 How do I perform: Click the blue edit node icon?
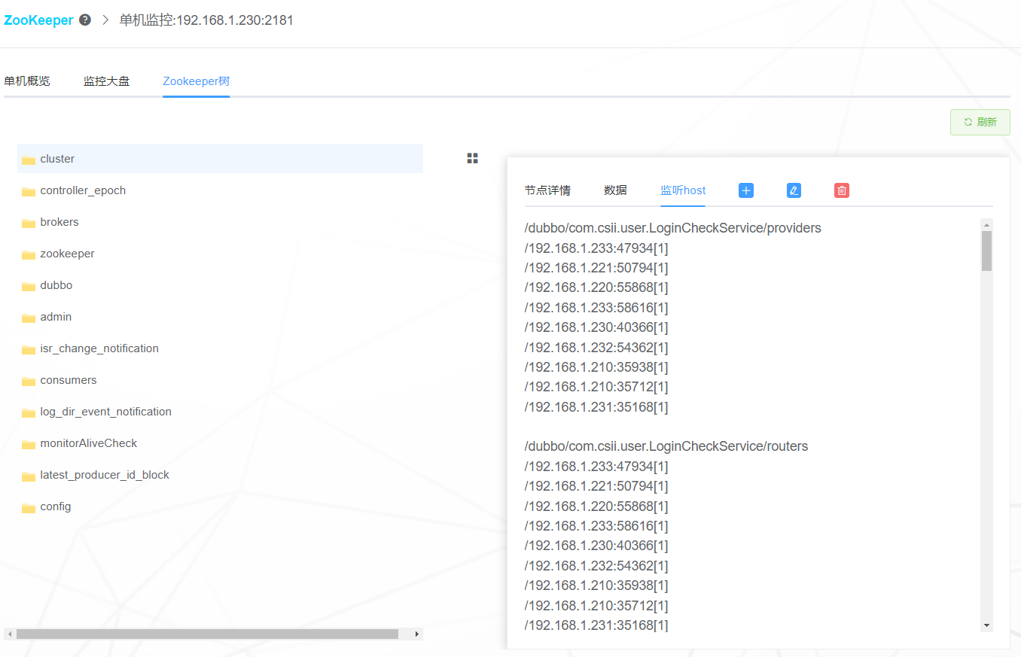(x=794, y=190)
